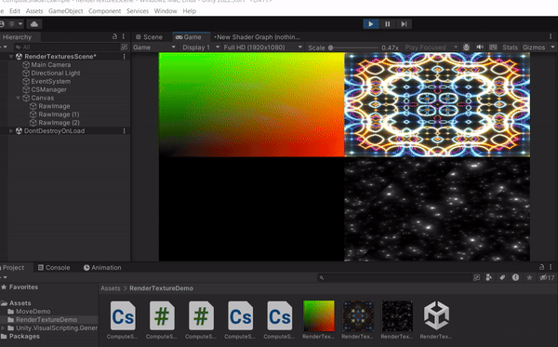This screenshot has height=347, width=558.
Task: Click the Search by Log Type exclamation icon
Action: [515, 277]
